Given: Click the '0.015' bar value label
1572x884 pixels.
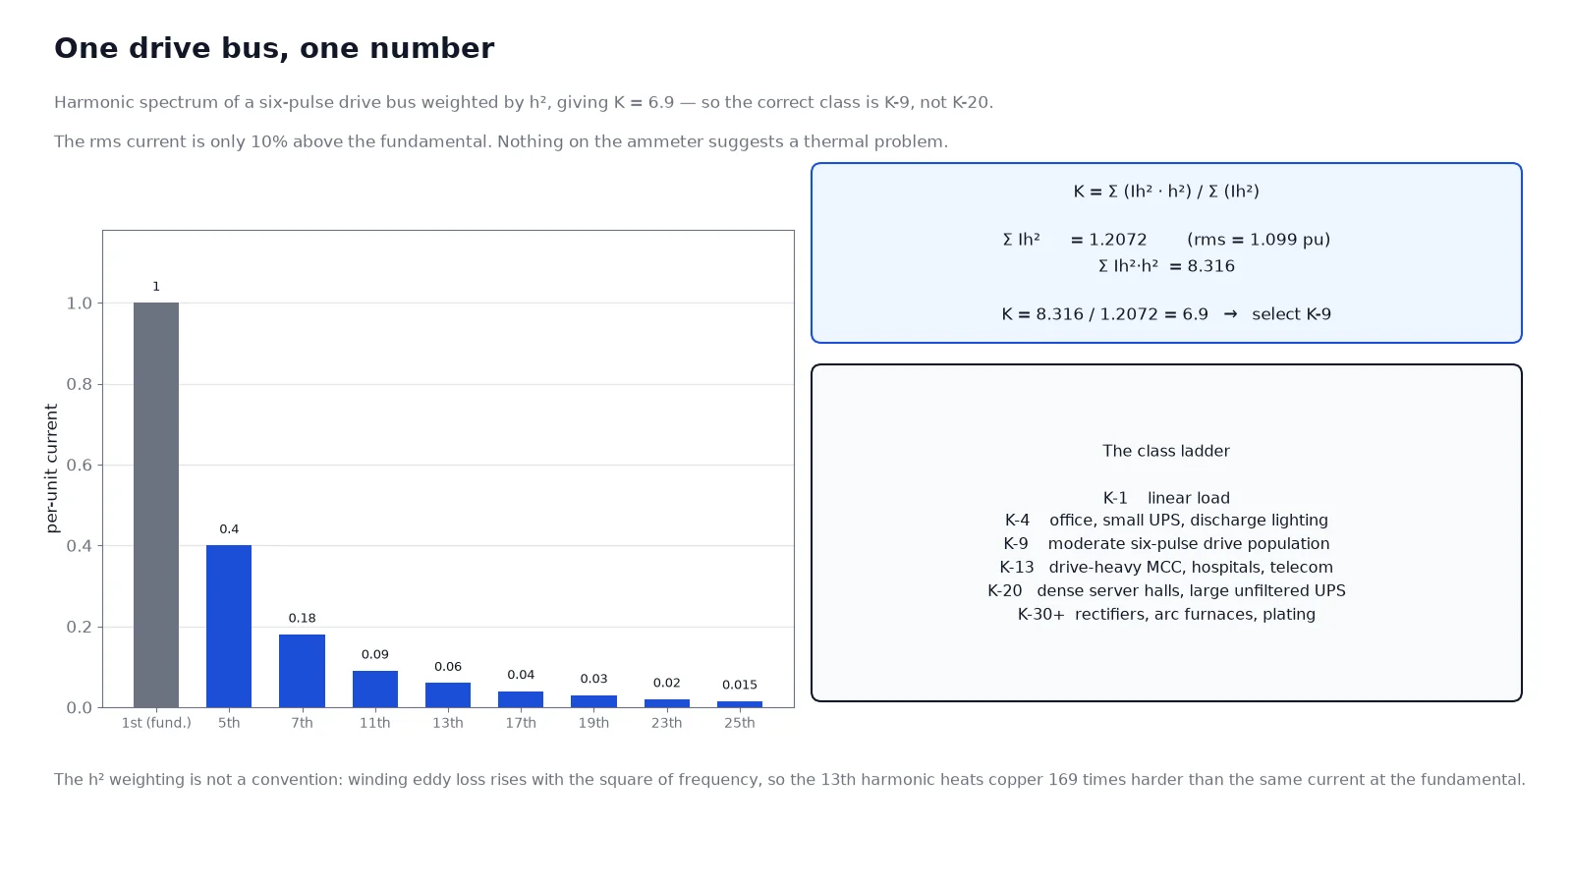Looking at the screenshot, I should point(740,686).
